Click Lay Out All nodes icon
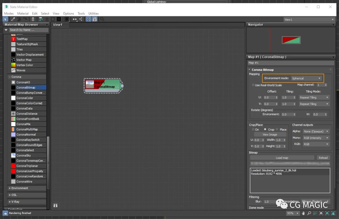This screenshot has height=219, width=339. pos(75,19)
